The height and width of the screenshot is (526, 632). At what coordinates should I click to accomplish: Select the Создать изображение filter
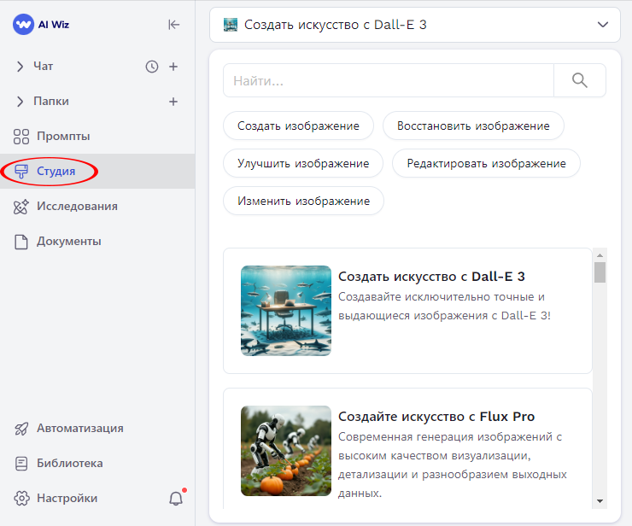coord(298,126)
